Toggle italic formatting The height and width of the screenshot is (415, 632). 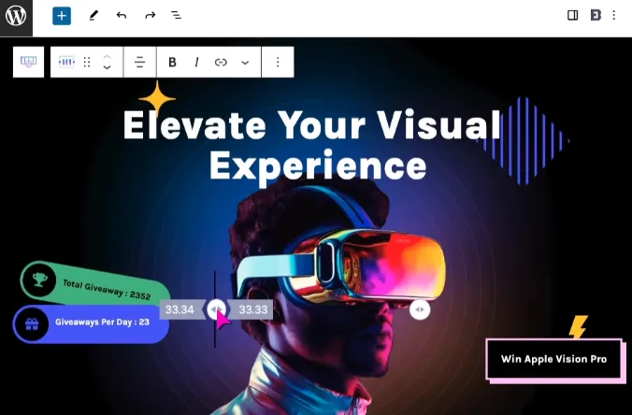pyautogui.click(x=196, y=62)
